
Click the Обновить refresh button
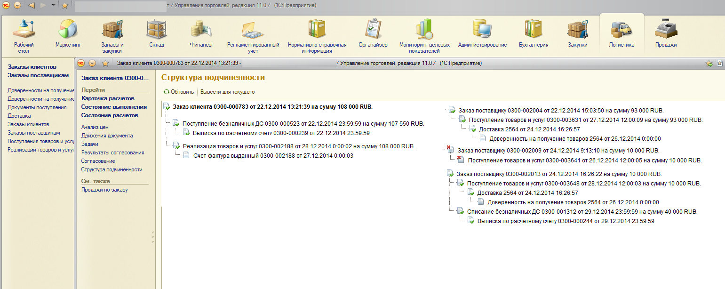178,92
